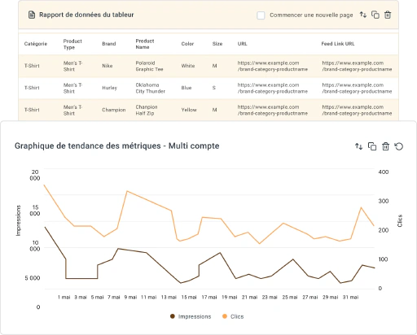Click the Oklahoma City Thunder product name
Screen dimensions: 417x335
point(151,88)
